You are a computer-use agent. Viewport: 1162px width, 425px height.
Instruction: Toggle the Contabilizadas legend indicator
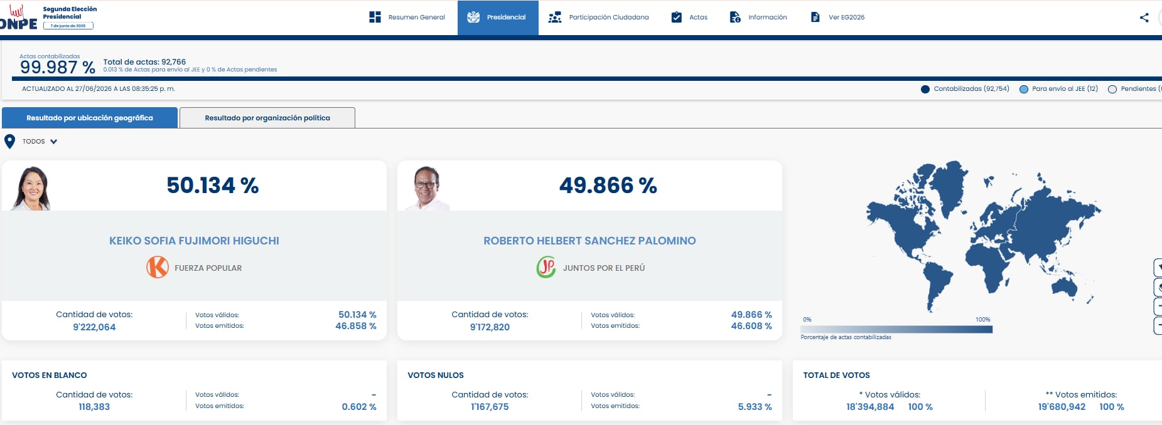tap(925, 89)
